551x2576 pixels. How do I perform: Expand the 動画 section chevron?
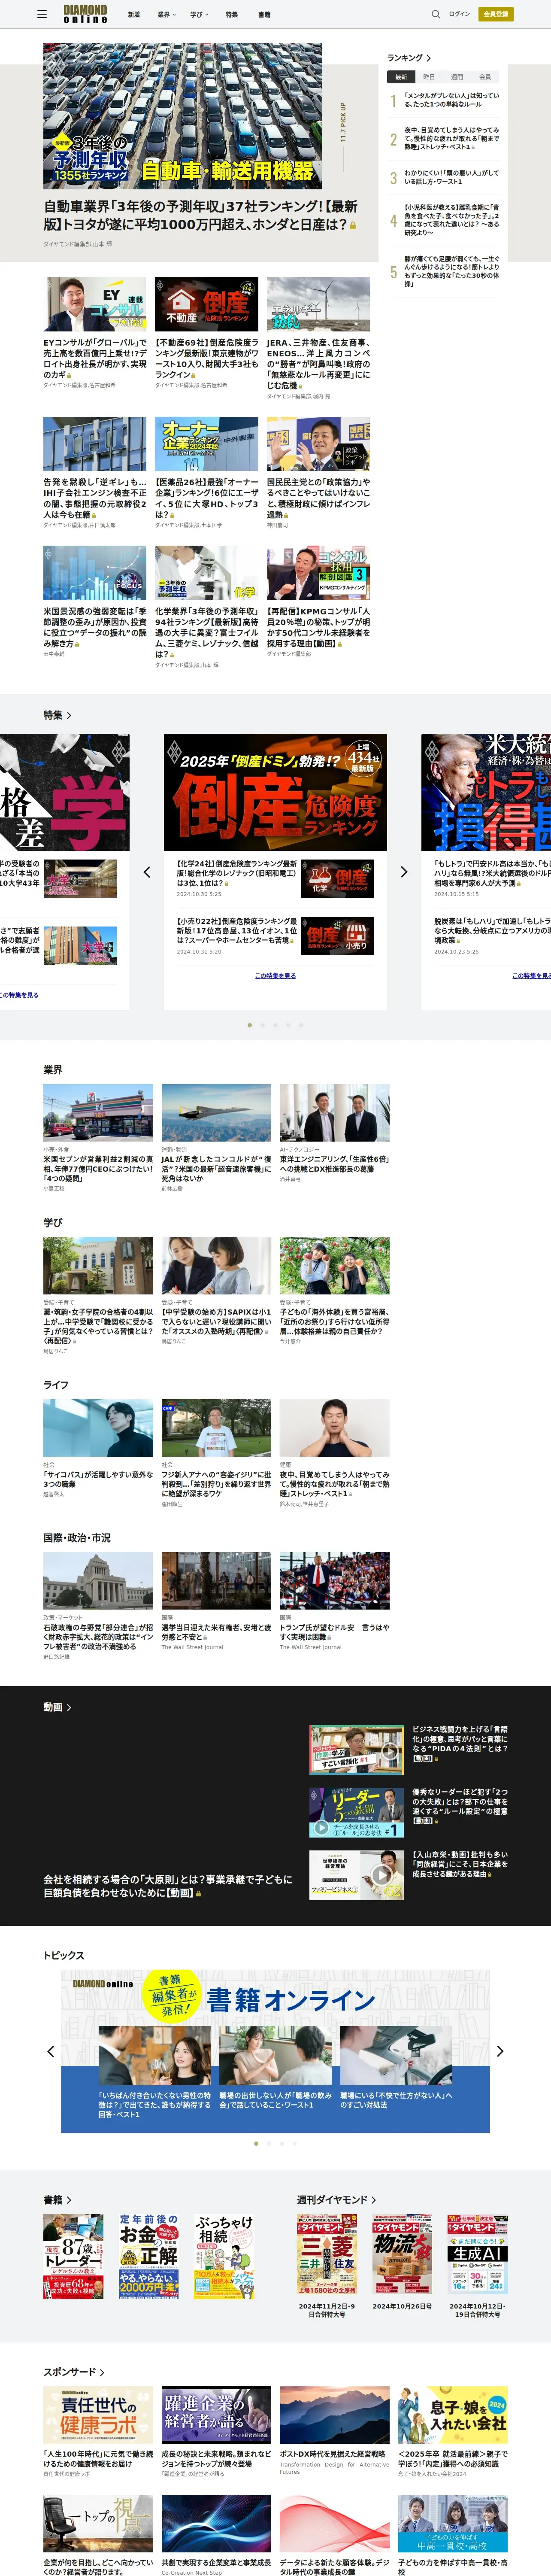click(69, 1707)
